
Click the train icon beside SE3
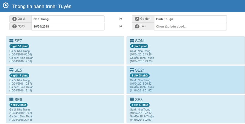132,99
